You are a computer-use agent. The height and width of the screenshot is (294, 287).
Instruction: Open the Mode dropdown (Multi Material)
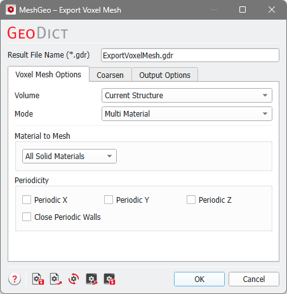[x=187, y=114]
